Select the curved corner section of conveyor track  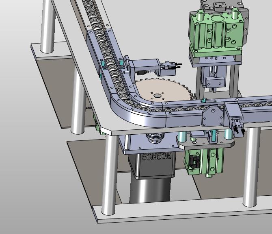pyautogui.click(x=138, y=111)
